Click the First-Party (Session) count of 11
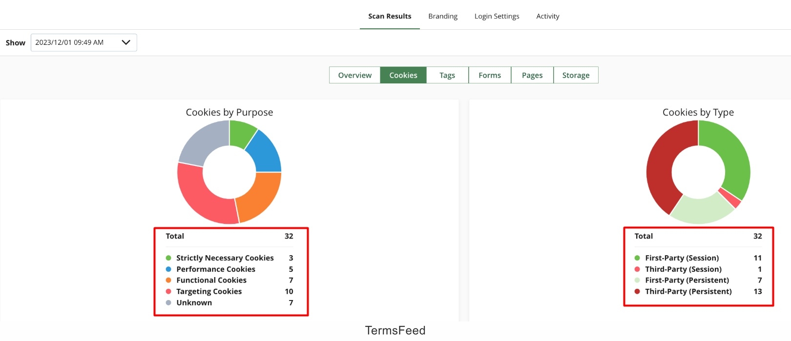Screen dimensions: 791x341 click(x=758, y=258)
